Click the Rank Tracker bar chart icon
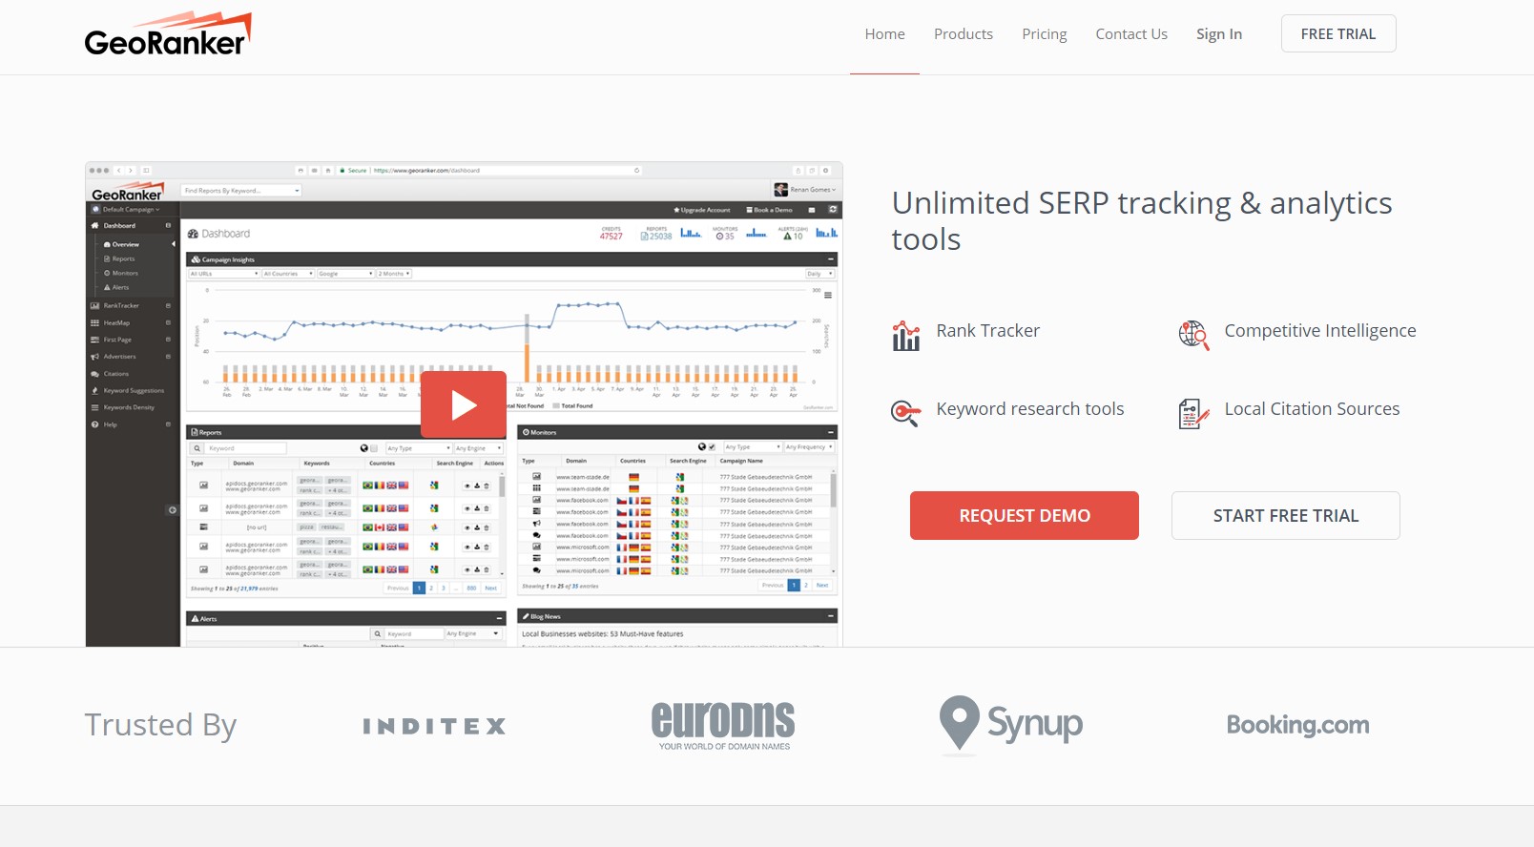Screen dimensions: 1534x847 [x=906, y=336]
